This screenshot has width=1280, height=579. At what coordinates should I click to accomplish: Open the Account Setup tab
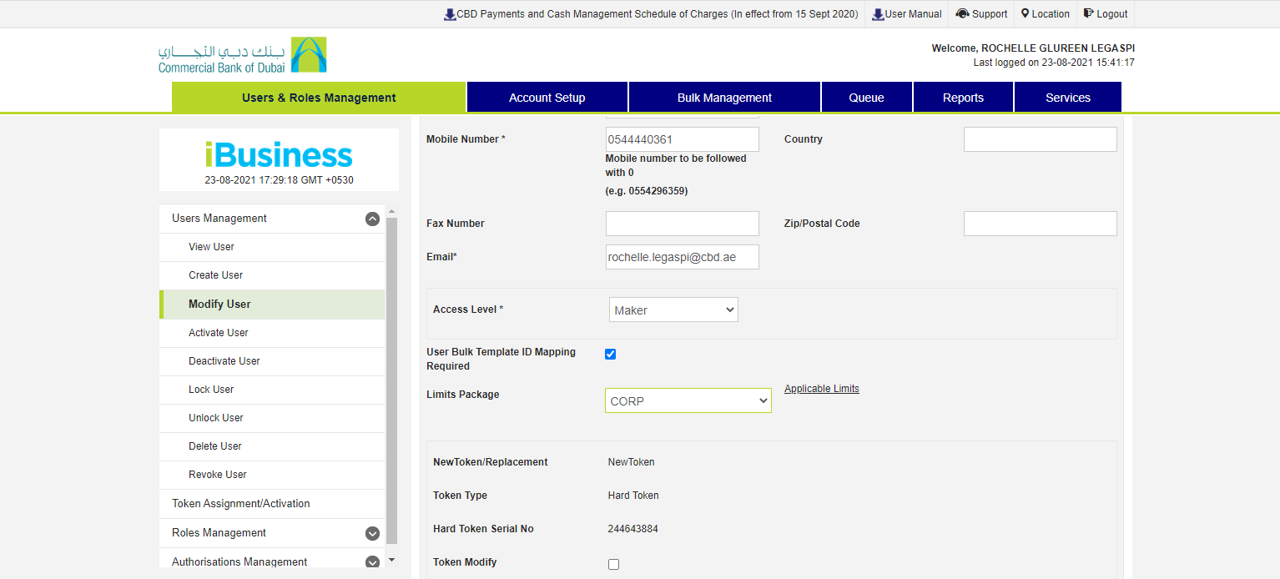point(547,98)
